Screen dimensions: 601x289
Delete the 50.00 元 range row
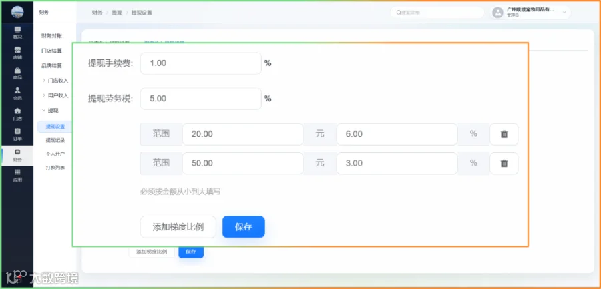click(x=504, y=164)
